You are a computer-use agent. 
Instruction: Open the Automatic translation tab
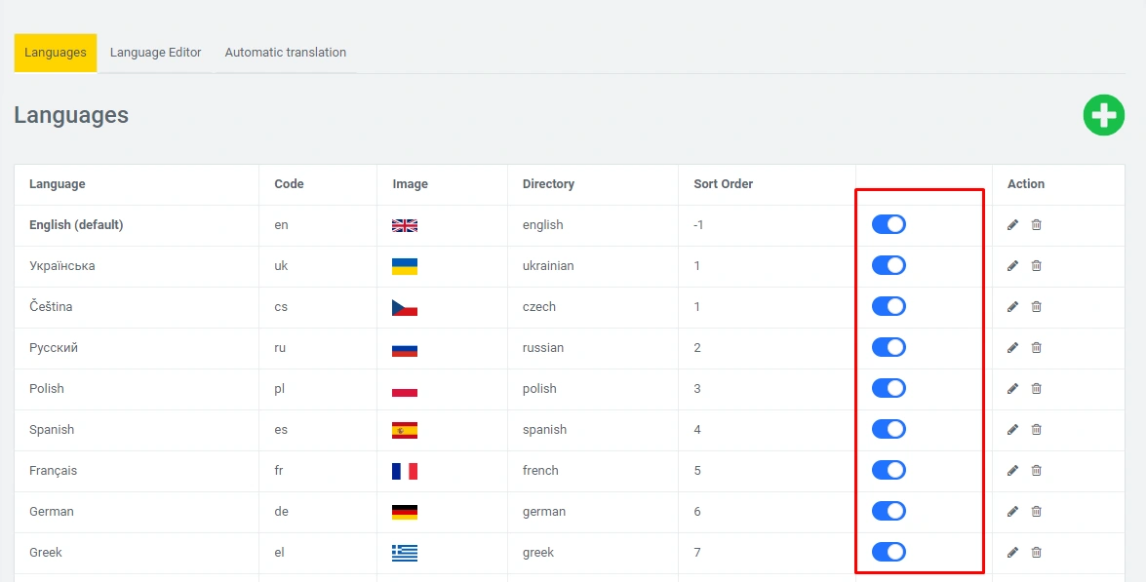285,53
